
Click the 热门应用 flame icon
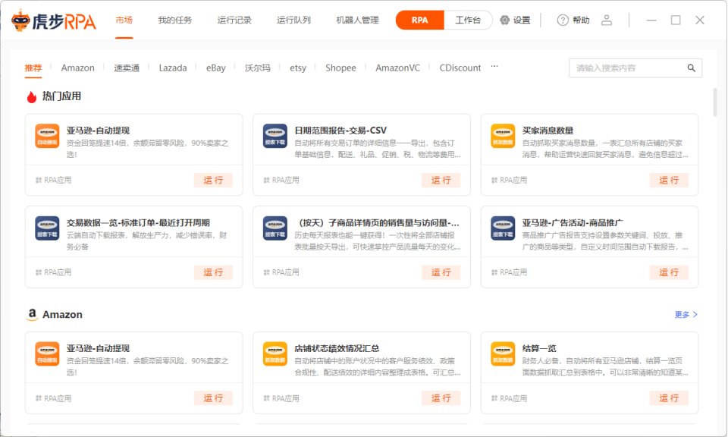tap(32, 96)
